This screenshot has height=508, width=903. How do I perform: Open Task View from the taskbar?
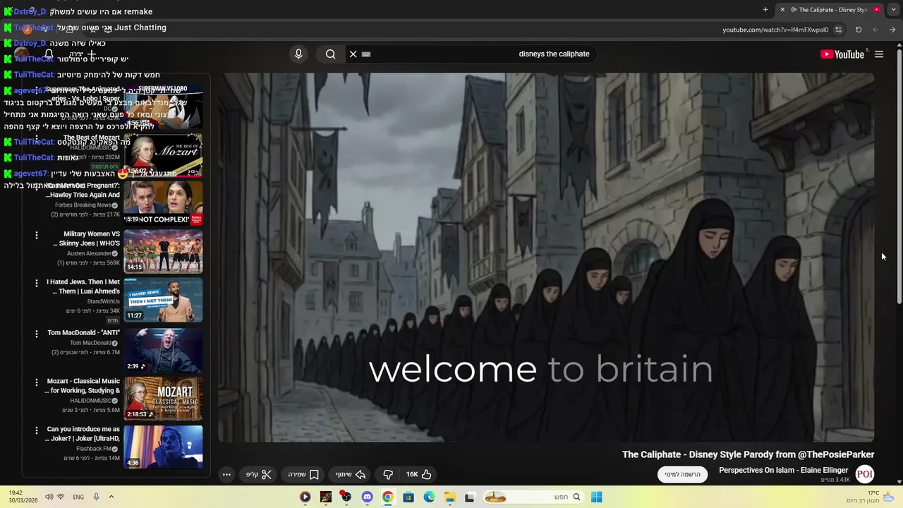pyautogui.click(x=470, y=497)
